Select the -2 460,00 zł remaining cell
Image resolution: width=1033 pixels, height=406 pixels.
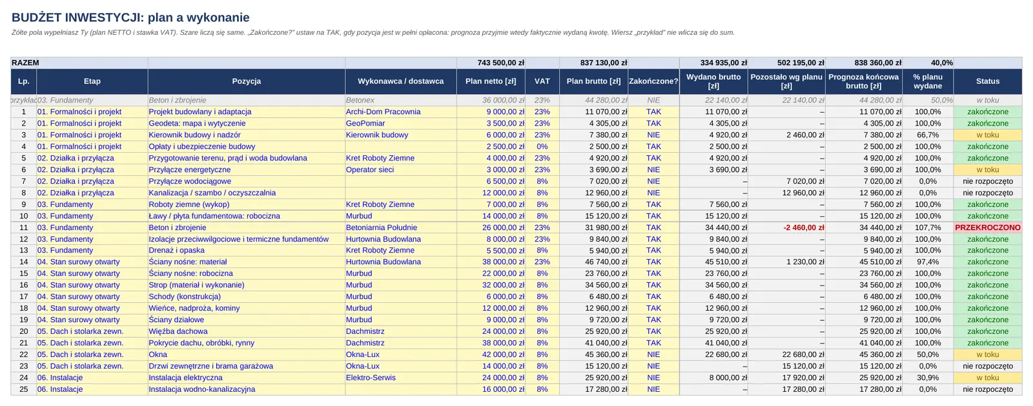click(x=786, y=227)
